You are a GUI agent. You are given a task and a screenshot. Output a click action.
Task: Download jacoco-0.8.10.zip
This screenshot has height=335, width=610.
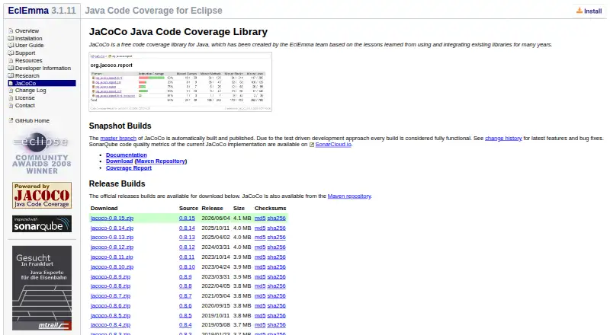click(112, 267)
